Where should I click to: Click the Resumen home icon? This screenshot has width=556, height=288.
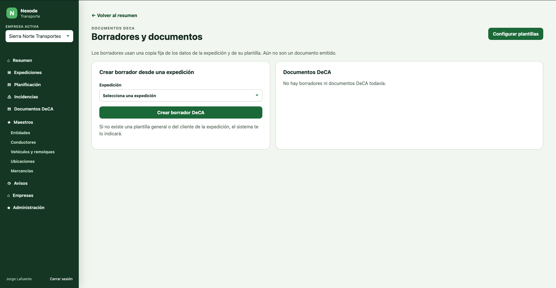[9, 60]
